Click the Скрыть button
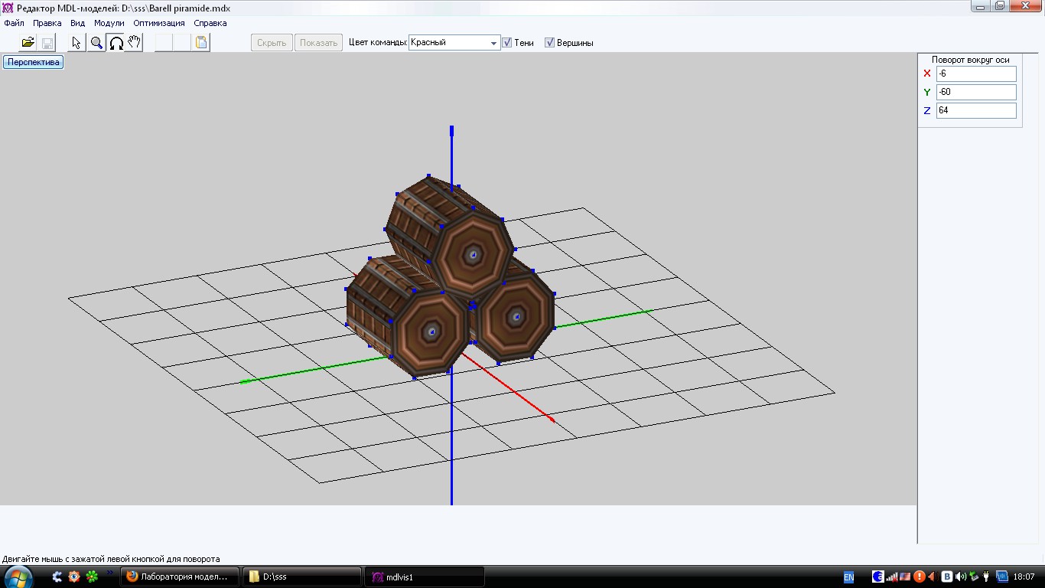The image size is (1045, 588). pyautogui.click(x=272, y=43)
